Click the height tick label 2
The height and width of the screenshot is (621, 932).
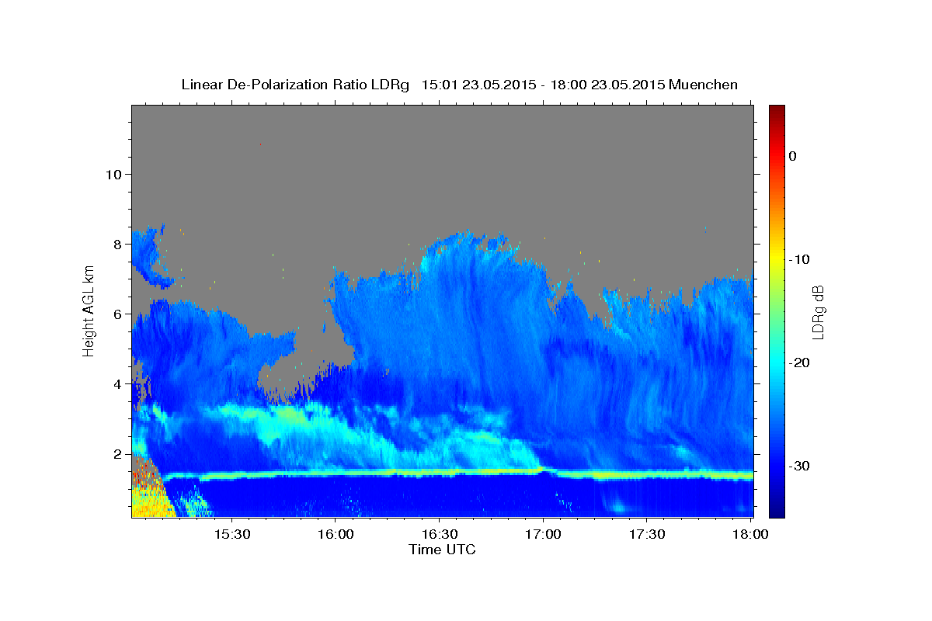pyautogui.click(x=116, y=453)
